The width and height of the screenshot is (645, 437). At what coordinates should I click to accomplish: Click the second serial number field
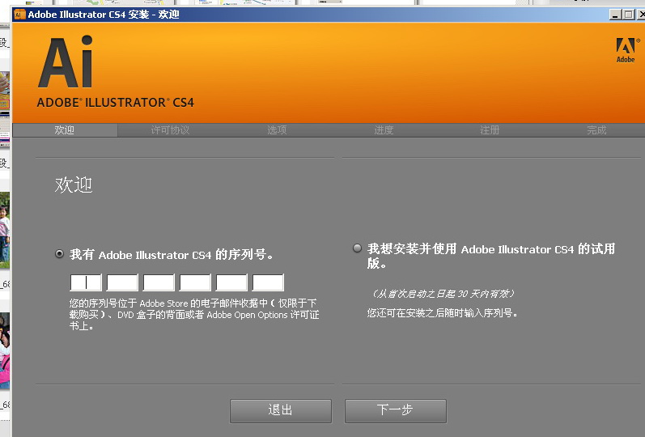(x=122, y=282)
